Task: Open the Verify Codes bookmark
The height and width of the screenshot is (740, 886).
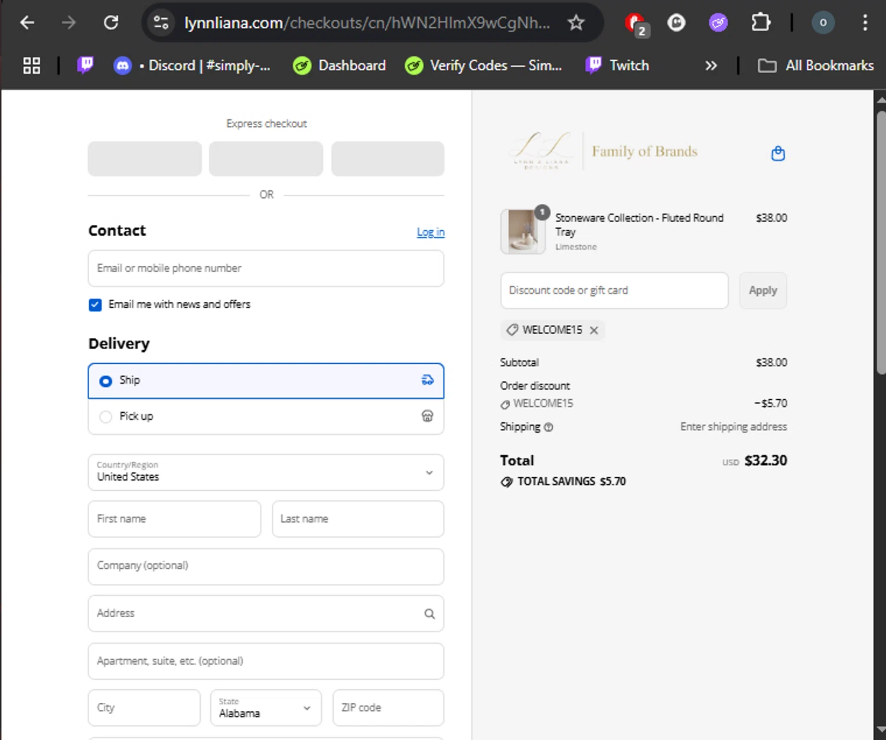Action: [484, 66]
